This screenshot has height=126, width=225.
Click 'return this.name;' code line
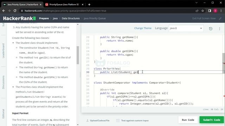120,41
